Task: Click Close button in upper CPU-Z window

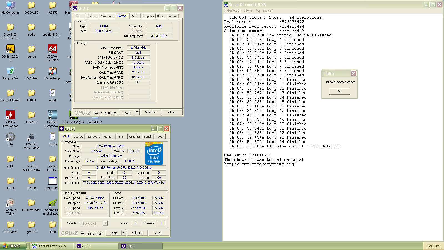Action: (x=172, y=112)
